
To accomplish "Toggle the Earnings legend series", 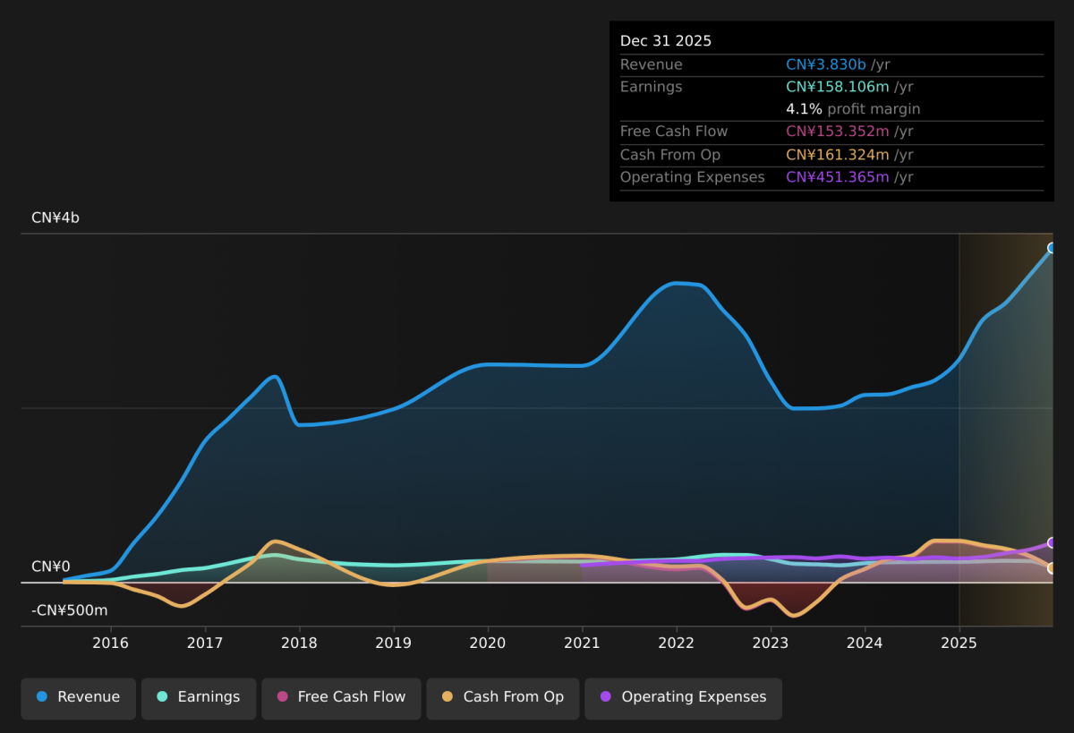I will (x=198, y=698).
